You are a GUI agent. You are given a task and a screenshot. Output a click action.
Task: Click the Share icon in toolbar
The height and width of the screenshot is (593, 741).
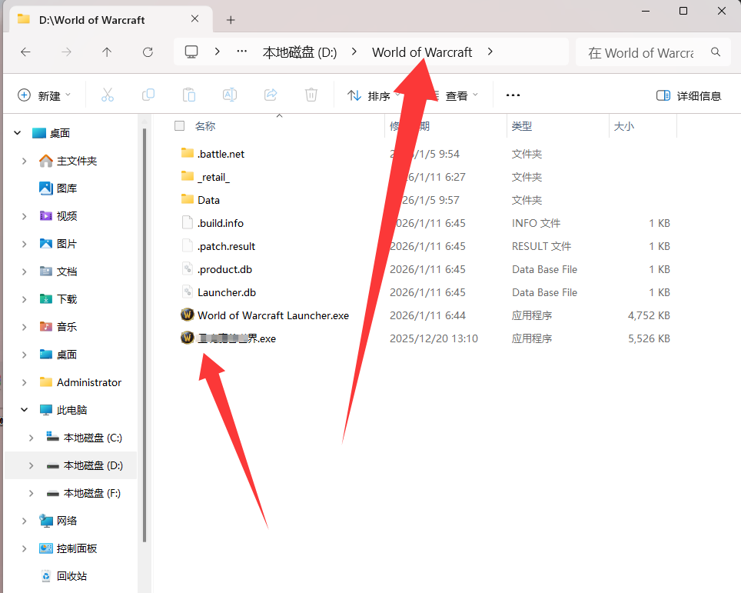point(271,95)
